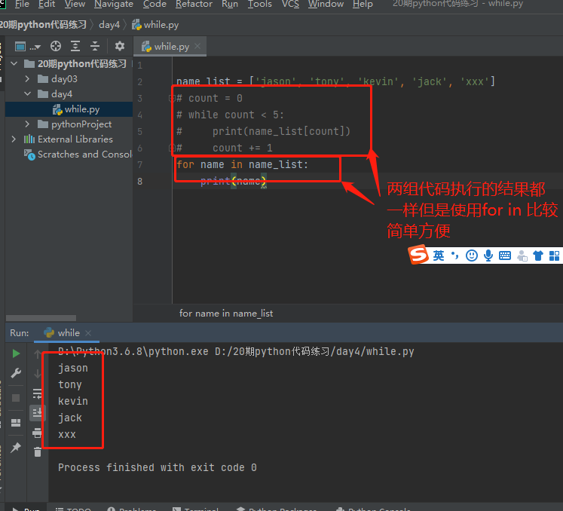
Task: Click the day4 breadcrumb
Action: (x=109, y=25)
